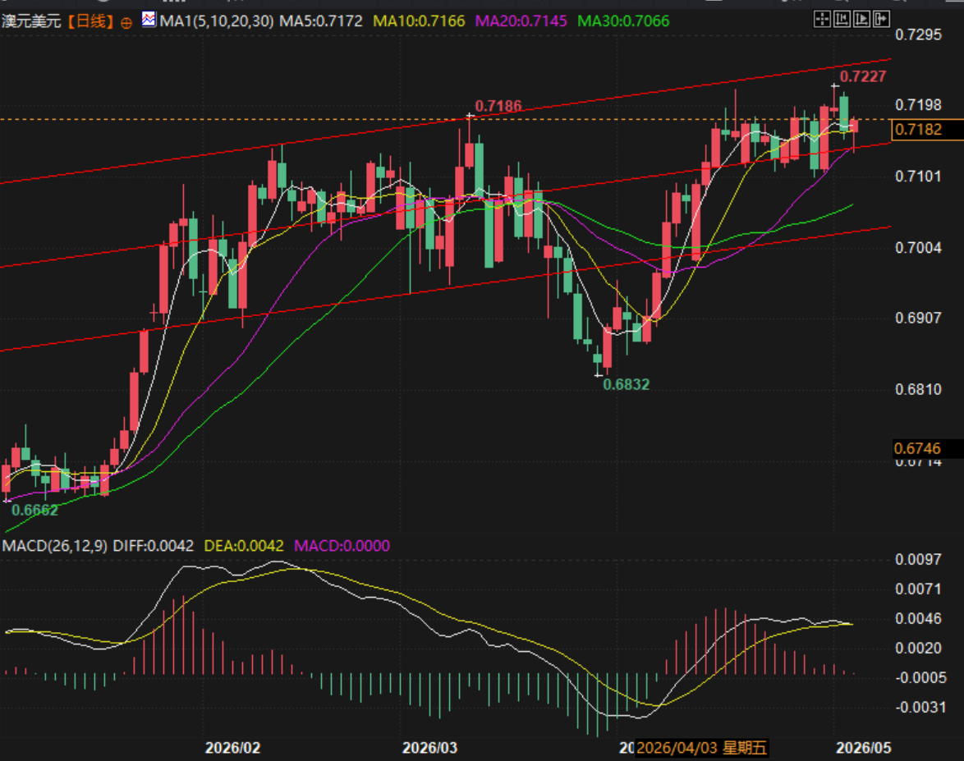Select the MA10:0.7166 yellow legend
The width and height of the screenshot is (964, 761).
[x=420, y=21]
